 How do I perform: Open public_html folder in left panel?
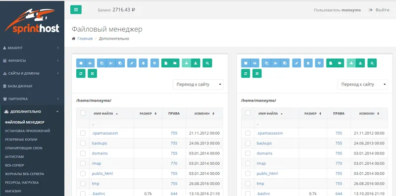tap(102, 174)
